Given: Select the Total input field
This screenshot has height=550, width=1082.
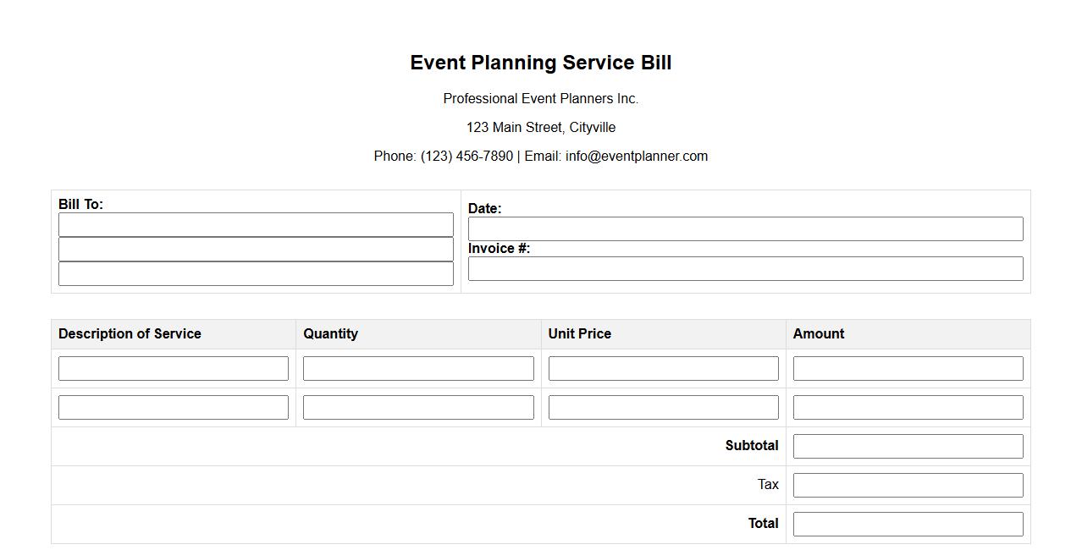Looking at the screenshot, I should click(x=908, y=525).
